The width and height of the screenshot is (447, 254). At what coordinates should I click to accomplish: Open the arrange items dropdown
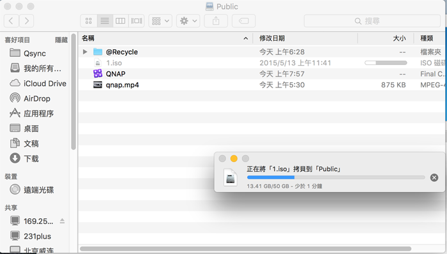160,21
